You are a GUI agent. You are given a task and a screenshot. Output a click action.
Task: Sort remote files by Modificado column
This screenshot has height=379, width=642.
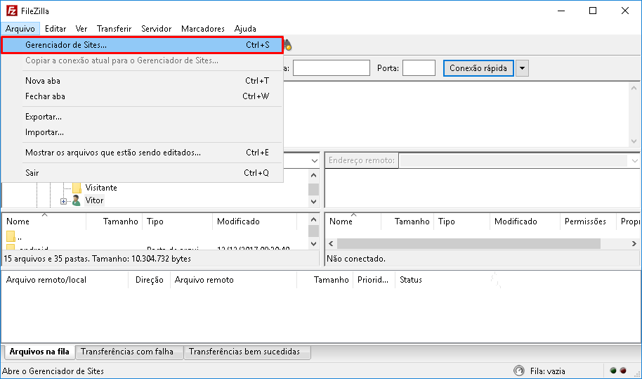click(x=525, y=221)
